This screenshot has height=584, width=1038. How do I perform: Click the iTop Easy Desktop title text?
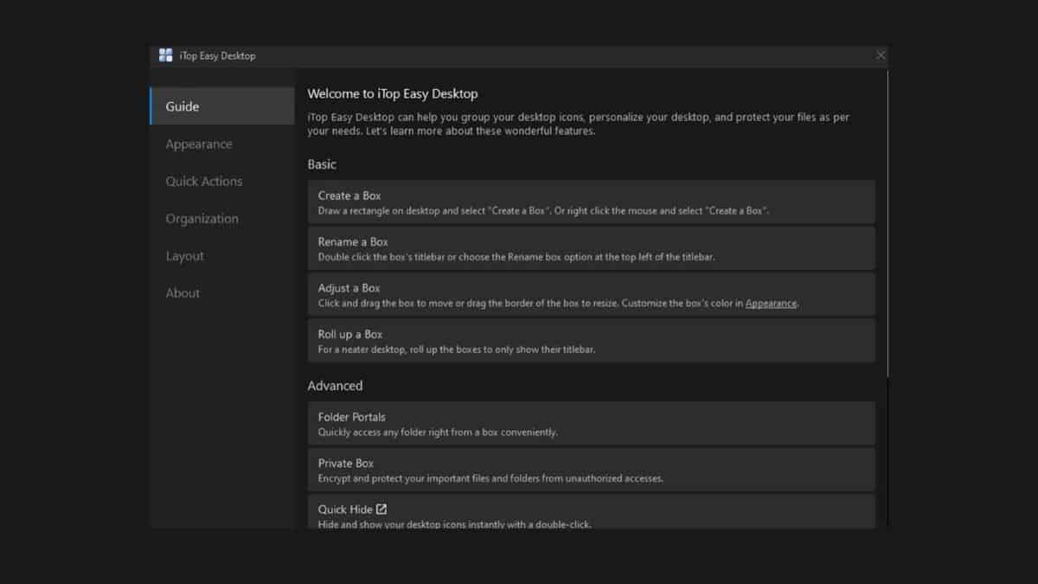tap(217, 55)
